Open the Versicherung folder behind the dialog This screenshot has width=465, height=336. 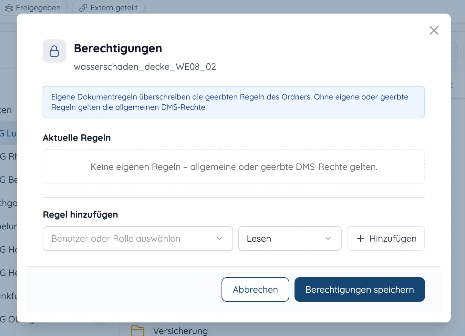click(181, 331)
